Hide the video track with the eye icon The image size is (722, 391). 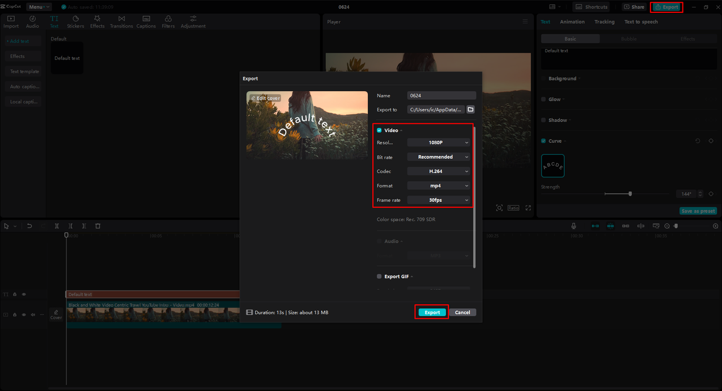(24, 314)
